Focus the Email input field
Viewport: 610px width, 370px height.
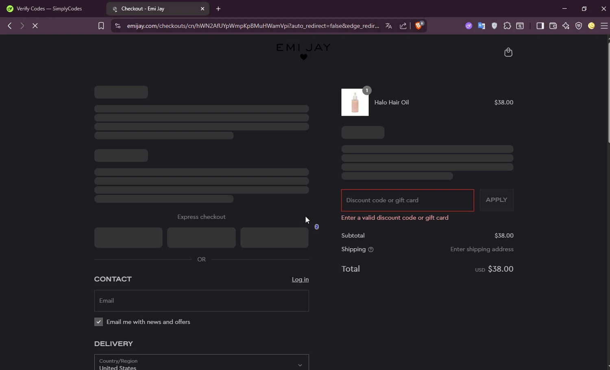[202, 301]
